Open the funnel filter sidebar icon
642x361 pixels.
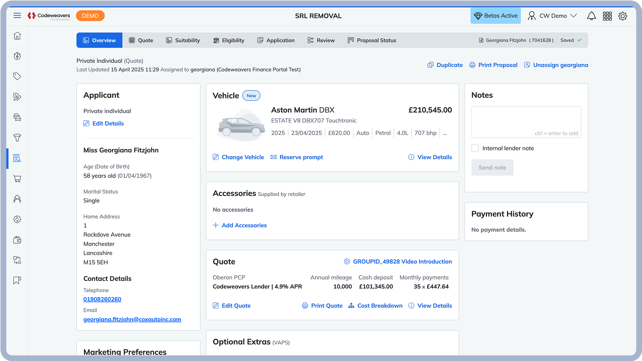(17, 138)
